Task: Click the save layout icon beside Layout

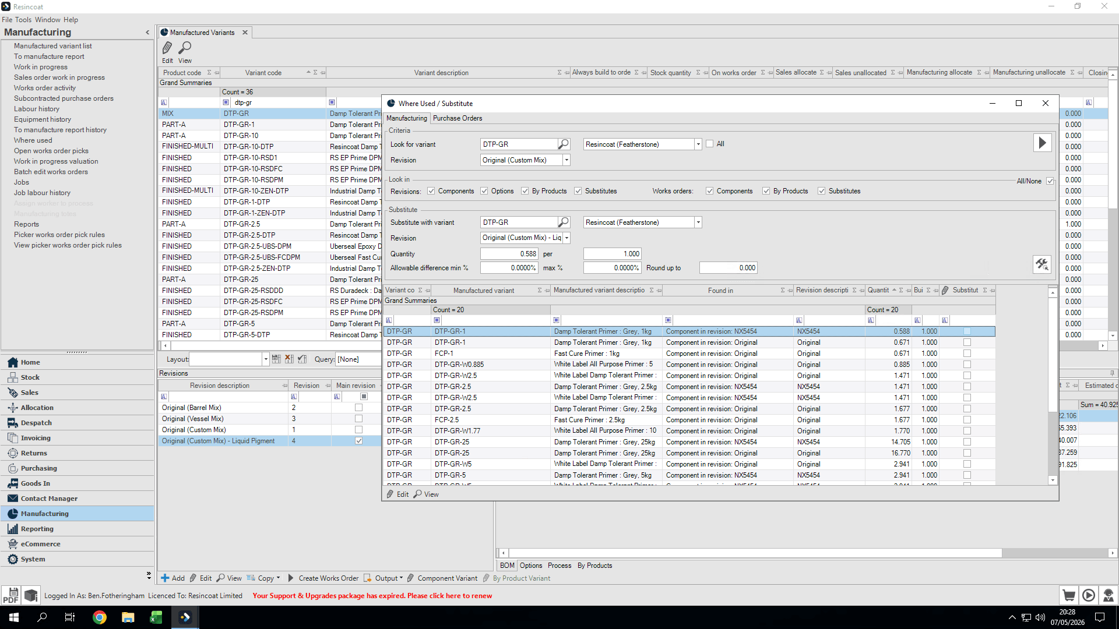Action: point(276,359)
